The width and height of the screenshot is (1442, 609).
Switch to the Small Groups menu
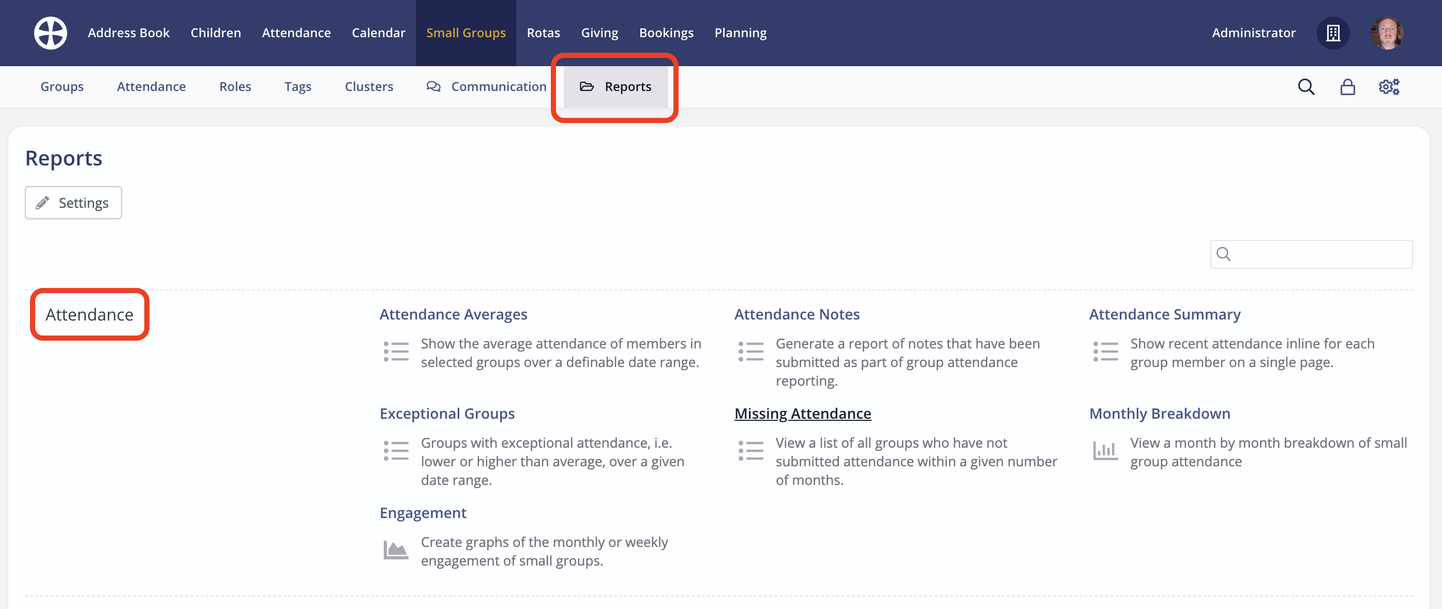[x=465, y=33]
